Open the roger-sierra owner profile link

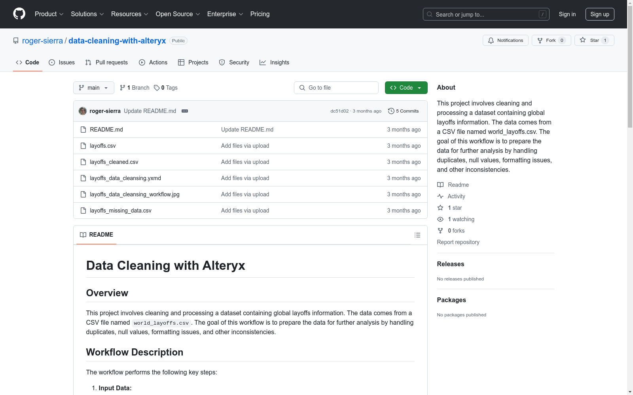coord(42,41)
